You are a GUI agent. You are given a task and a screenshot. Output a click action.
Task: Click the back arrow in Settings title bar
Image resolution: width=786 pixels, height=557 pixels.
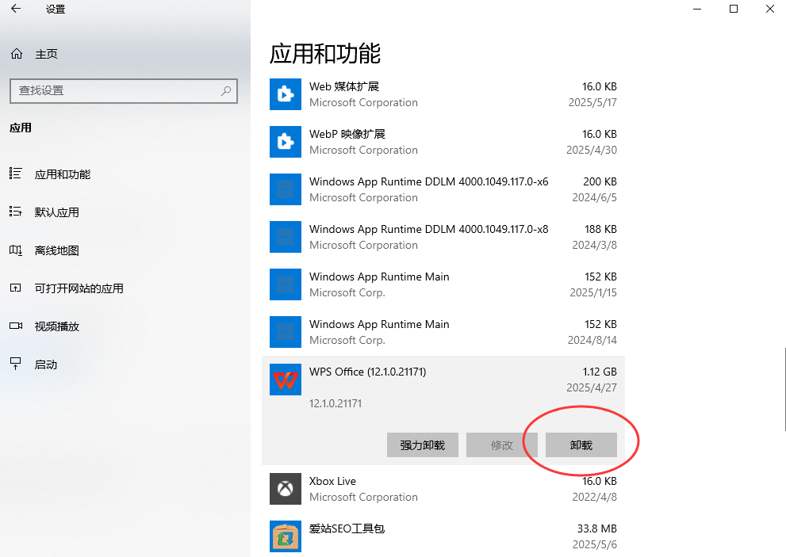pos(16,9)
